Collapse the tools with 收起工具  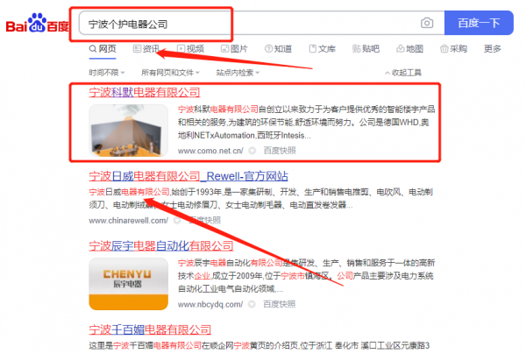pos(403,73)
